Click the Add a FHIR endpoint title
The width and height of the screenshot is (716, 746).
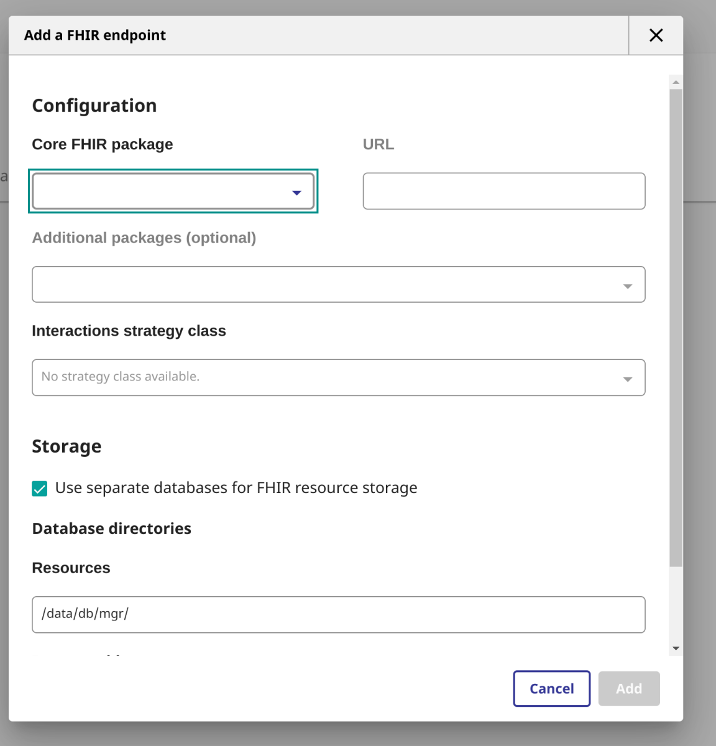coord(95,35)
